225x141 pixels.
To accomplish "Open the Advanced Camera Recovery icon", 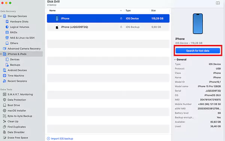I will click(4, 49).
